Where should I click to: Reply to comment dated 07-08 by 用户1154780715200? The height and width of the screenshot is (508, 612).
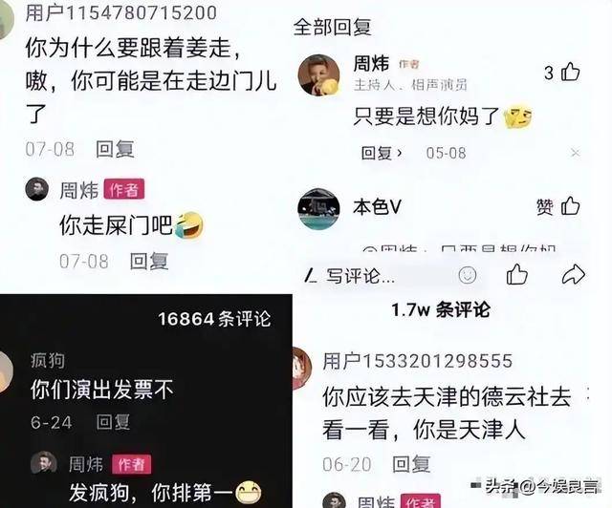point(115,149)
